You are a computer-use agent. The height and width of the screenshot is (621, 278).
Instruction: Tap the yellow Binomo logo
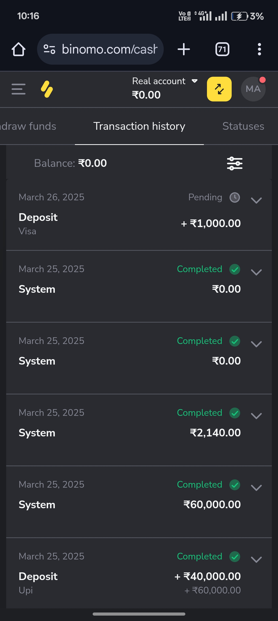click(47, 89)
